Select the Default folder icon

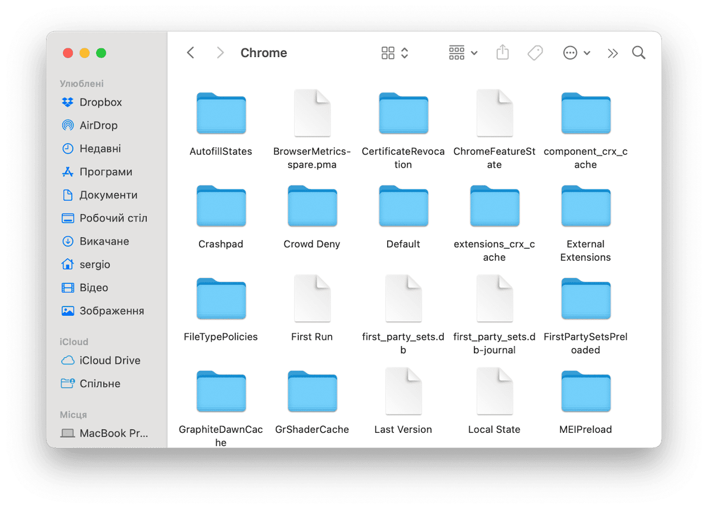pos(403,206)
